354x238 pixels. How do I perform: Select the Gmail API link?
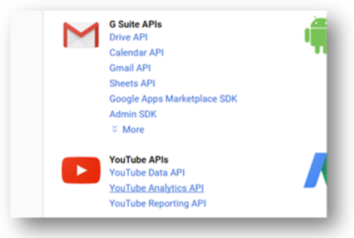tap(130, 68)
